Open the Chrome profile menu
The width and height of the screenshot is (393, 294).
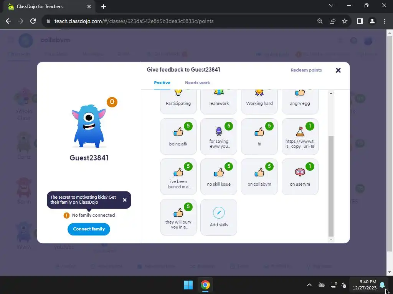(x=372, y=21)
